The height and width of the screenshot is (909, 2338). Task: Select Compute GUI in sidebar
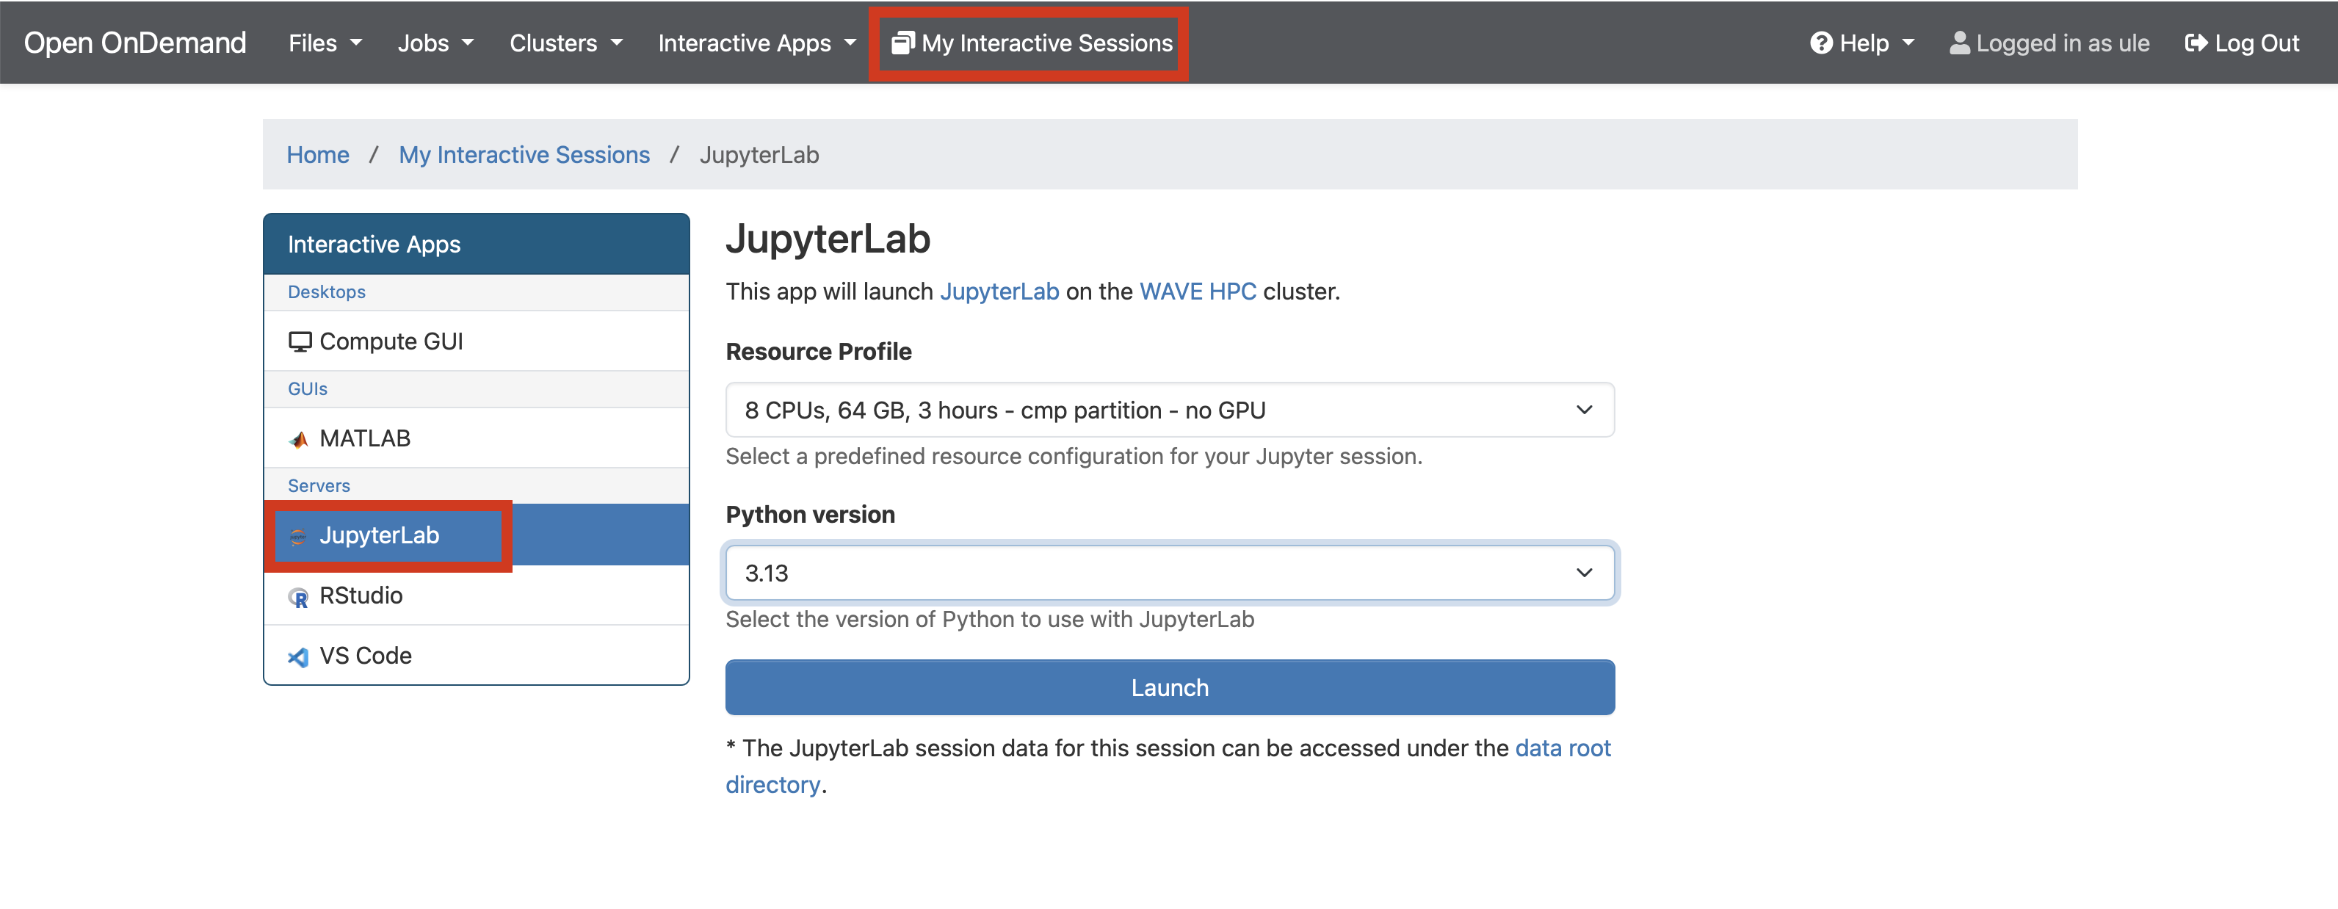(x=476, y=341)
